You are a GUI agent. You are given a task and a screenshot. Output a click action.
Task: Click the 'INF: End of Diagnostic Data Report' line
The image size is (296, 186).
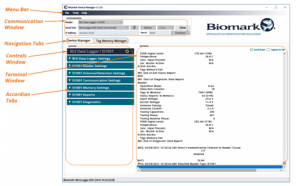click(x=160, y=141)
